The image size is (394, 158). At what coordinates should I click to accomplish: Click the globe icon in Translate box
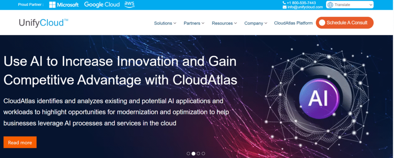(331, 5)
